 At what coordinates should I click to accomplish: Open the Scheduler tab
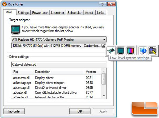75,13
